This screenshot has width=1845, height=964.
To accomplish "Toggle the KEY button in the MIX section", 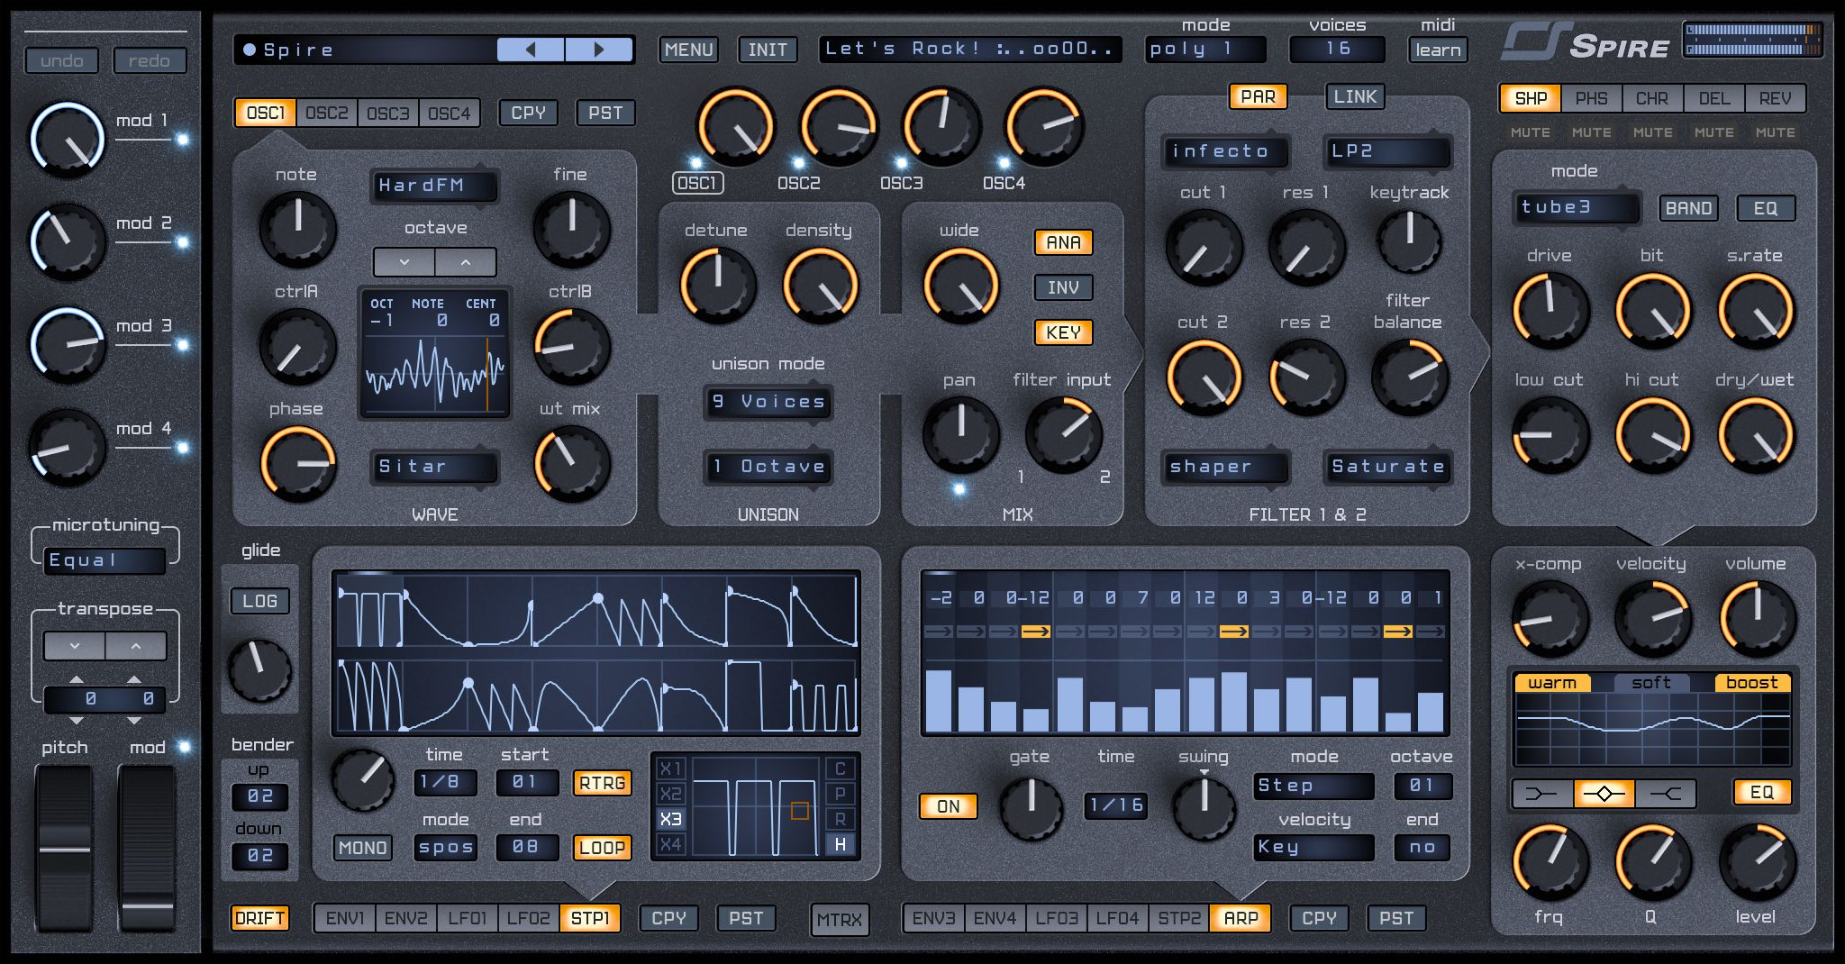I will tap(1063, 332).
